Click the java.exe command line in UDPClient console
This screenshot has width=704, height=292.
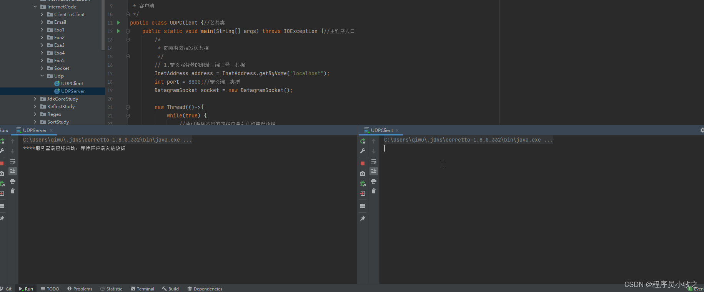pyautogui.click(x=468, y=140)
